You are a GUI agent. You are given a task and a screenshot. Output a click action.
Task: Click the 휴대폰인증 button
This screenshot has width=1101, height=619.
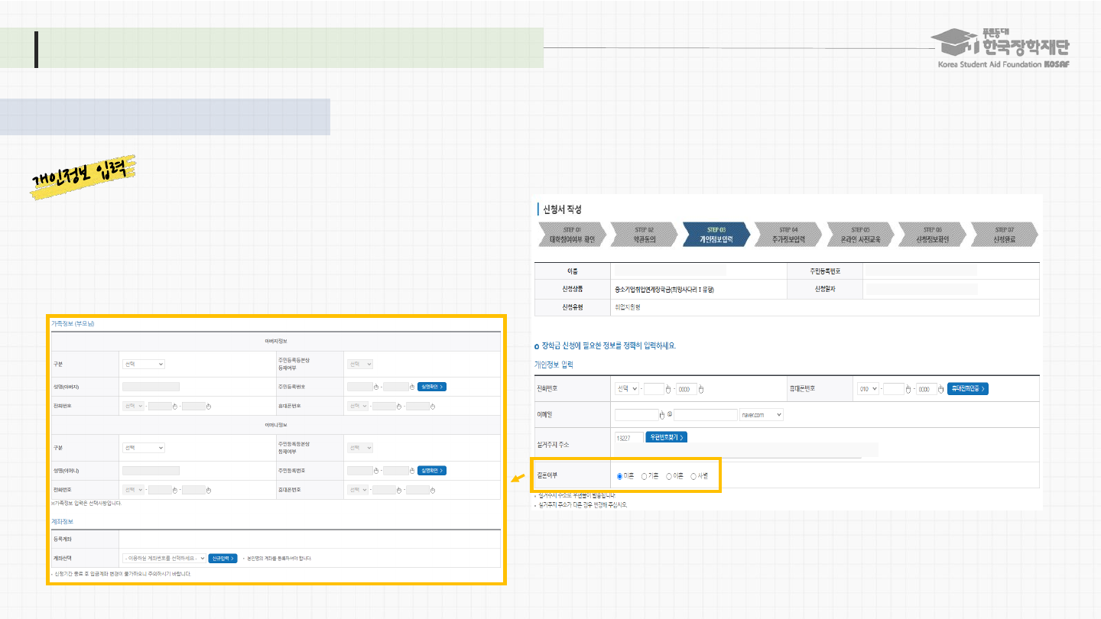click(967, 389)
